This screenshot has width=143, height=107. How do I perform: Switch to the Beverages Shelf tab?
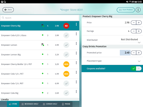30,104
